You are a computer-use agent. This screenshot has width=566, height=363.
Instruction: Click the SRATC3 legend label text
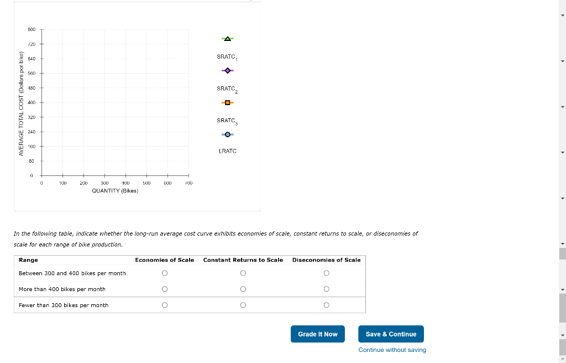[227, 120]
